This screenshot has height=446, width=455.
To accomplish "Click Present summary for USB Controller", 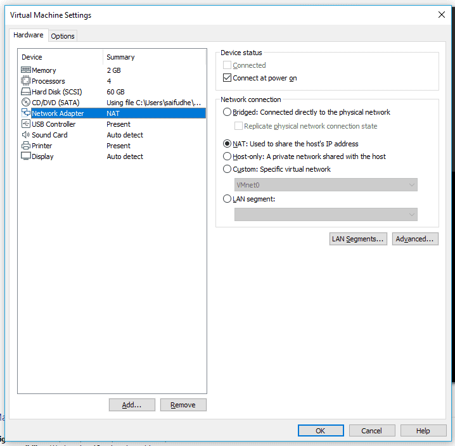I will [119, 124].
